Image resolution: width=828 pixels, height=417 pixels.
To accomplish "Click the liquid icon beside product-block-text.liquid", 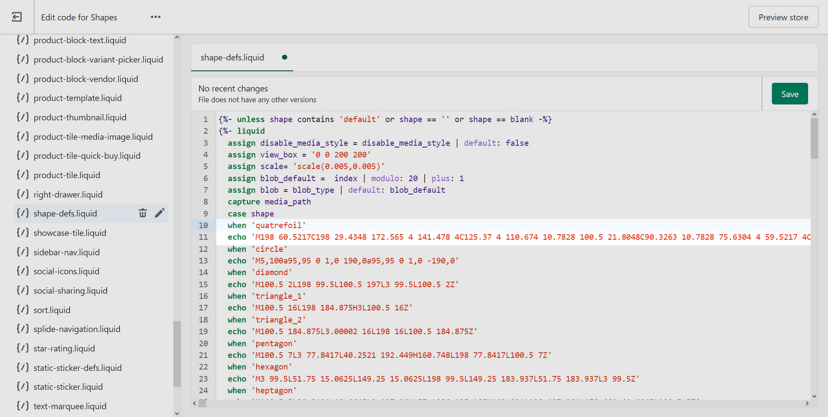I will tap(23, 40).
